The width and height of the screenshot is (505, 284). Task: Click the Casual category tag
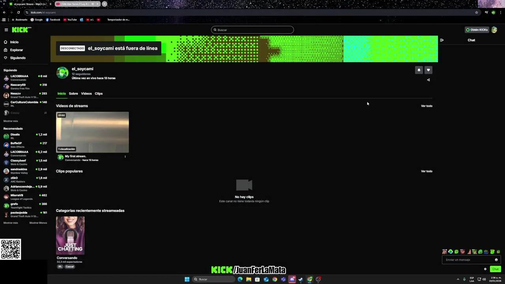click(70, 267)
